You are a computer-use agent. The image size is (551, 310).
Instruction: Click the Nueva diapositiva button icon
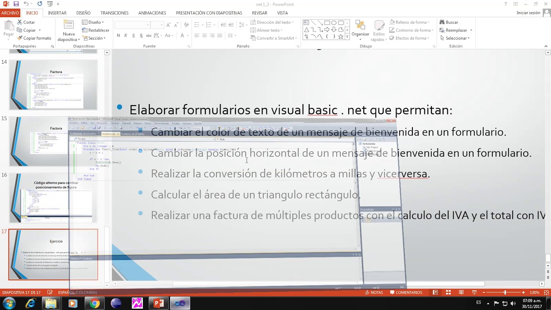point(69,25)
